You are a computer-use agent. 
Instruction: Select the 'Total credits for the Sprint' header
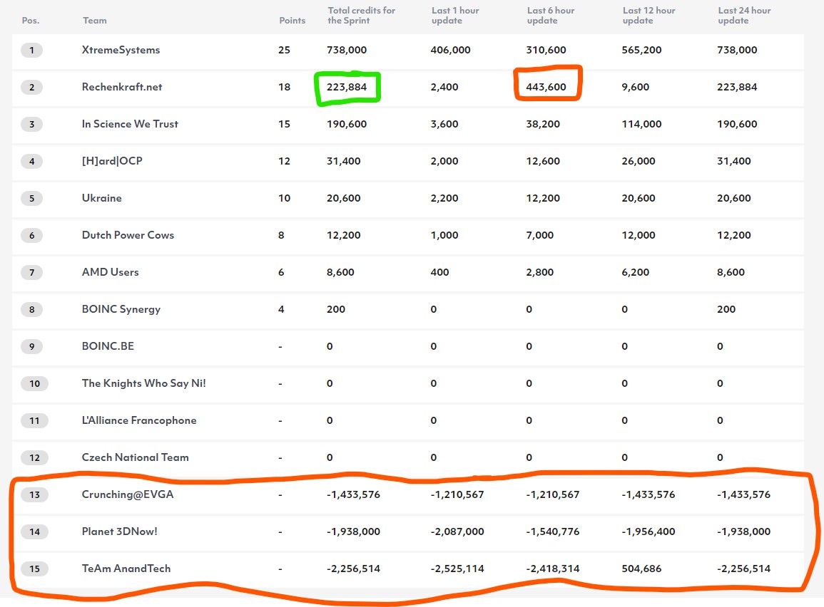pyautogui.click(x=361, y=15)
